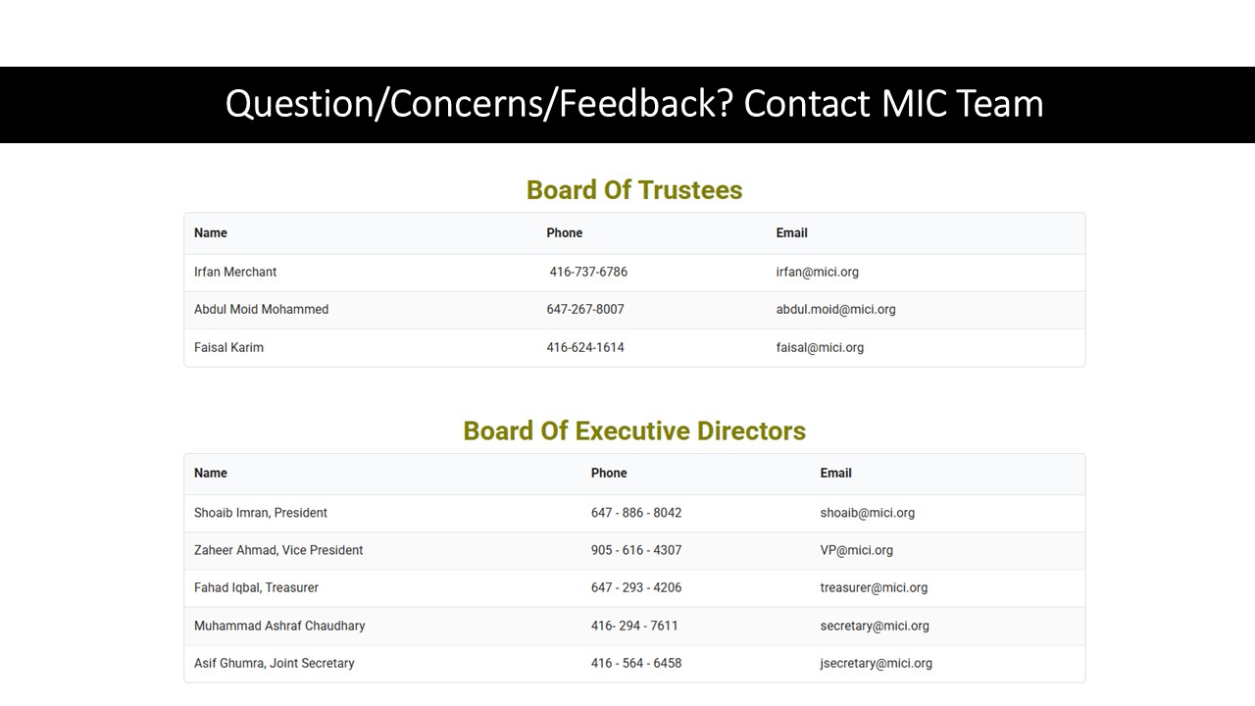Select the Irfan Merchant name cell
Screen dimensions: 1255x706
[235, 272]
